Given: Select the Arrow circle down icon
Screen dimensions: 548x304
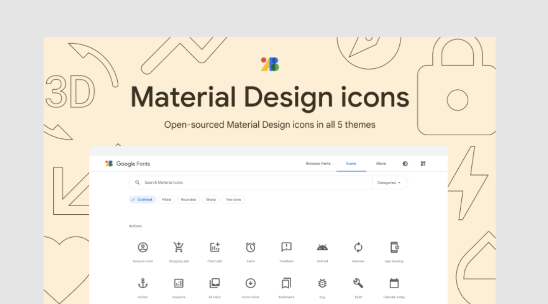Looking at the screenshot, I should (251, 283).
